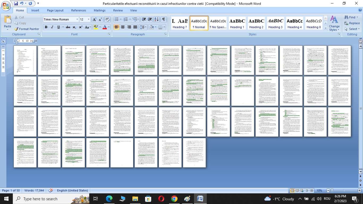Switch to the Review tab
Viewport: 363px width, 204px height.
click(118, 10)
